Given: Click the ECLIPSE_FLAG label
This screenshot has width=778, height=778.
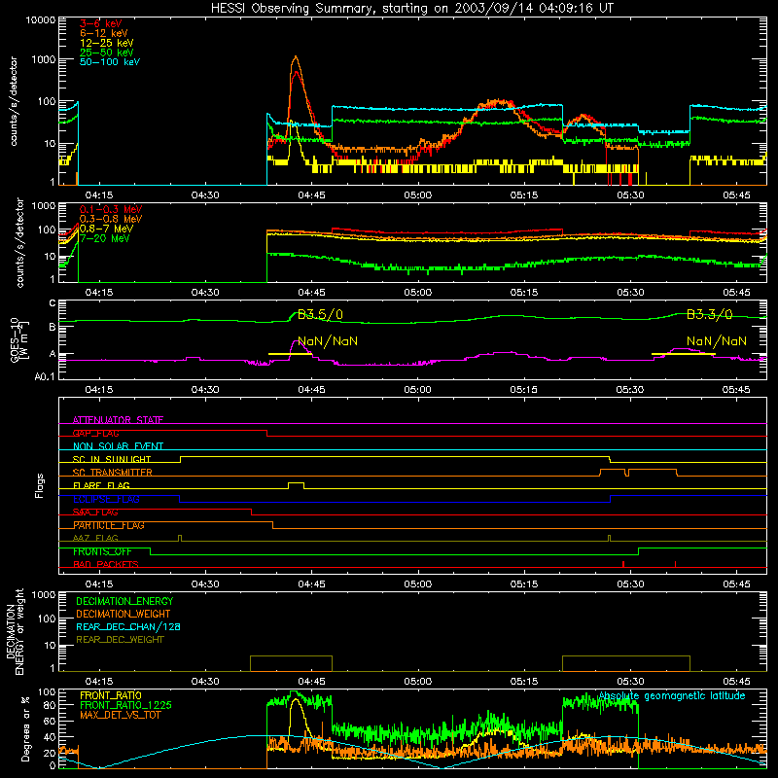Looking at the screenshot, I should [106, 499].
